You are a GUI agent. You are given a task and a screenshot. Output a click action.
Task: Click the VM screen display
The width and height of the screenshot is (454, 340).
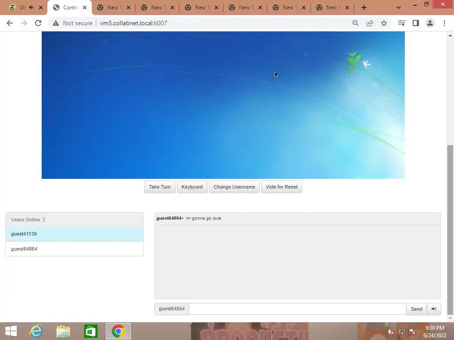click(x=223, y=105)
